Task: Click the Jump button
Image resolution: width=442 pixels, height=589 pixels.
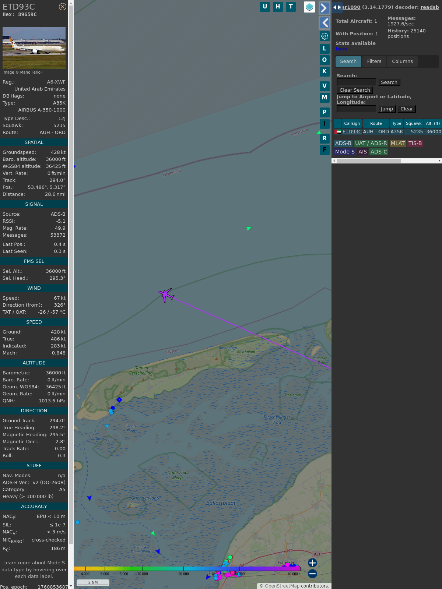Action: [x=387, y=109]
